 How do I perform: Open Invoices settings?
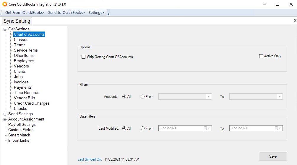pos(21,82)
